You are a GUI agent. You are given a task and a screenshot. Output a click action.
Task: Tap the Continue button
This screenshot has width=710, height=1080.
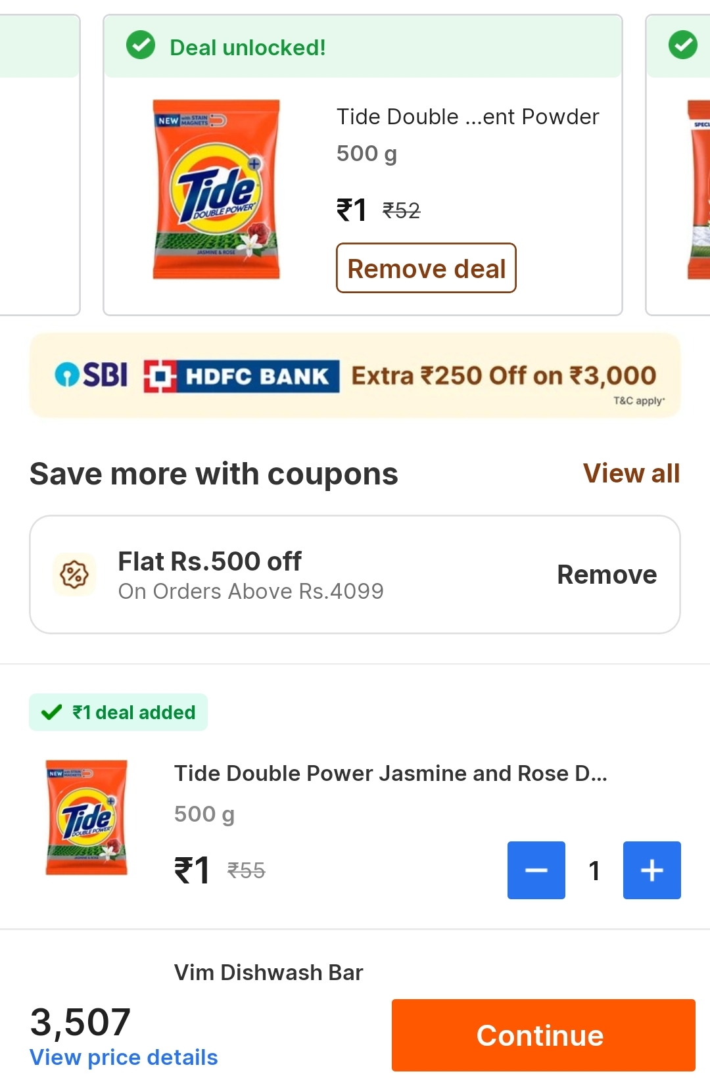(x=540, y=1034)
